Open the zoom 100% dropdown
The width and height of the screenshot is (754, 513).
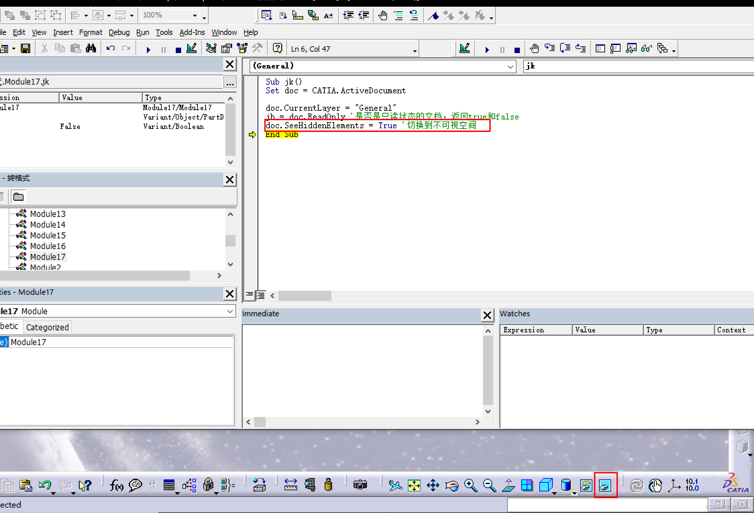pos(195,15)
